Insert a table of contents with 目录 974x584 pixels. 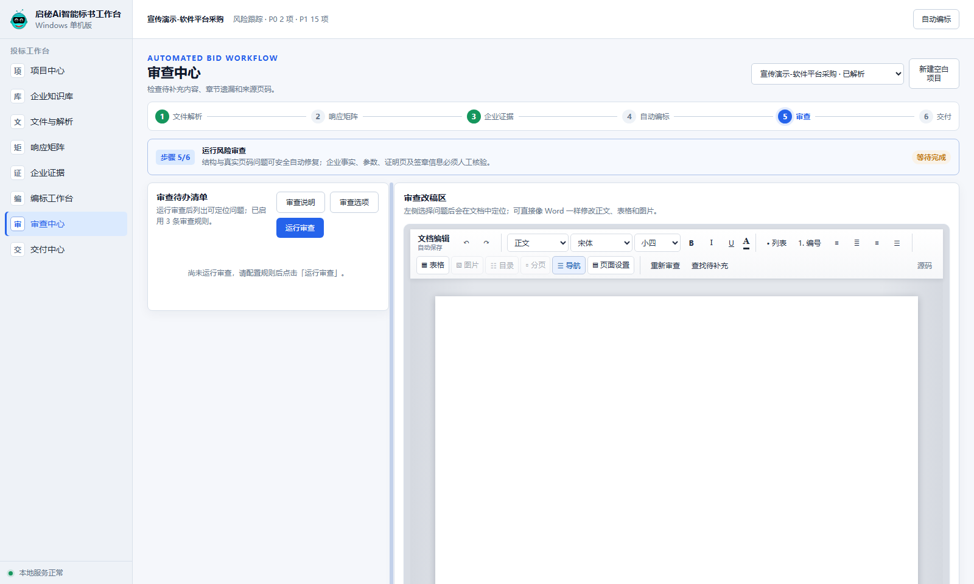502,265
